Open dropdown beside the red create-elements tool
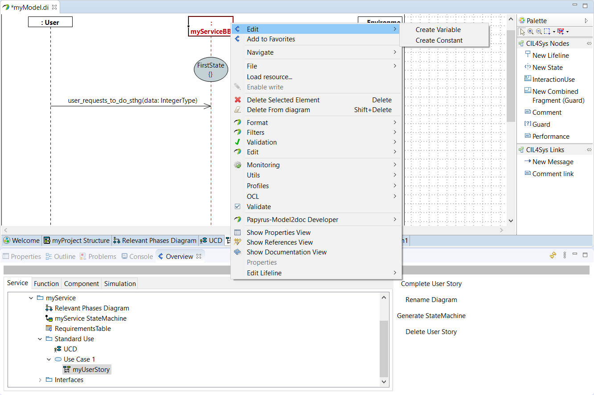The image size is (594, 395). (567, 32)
